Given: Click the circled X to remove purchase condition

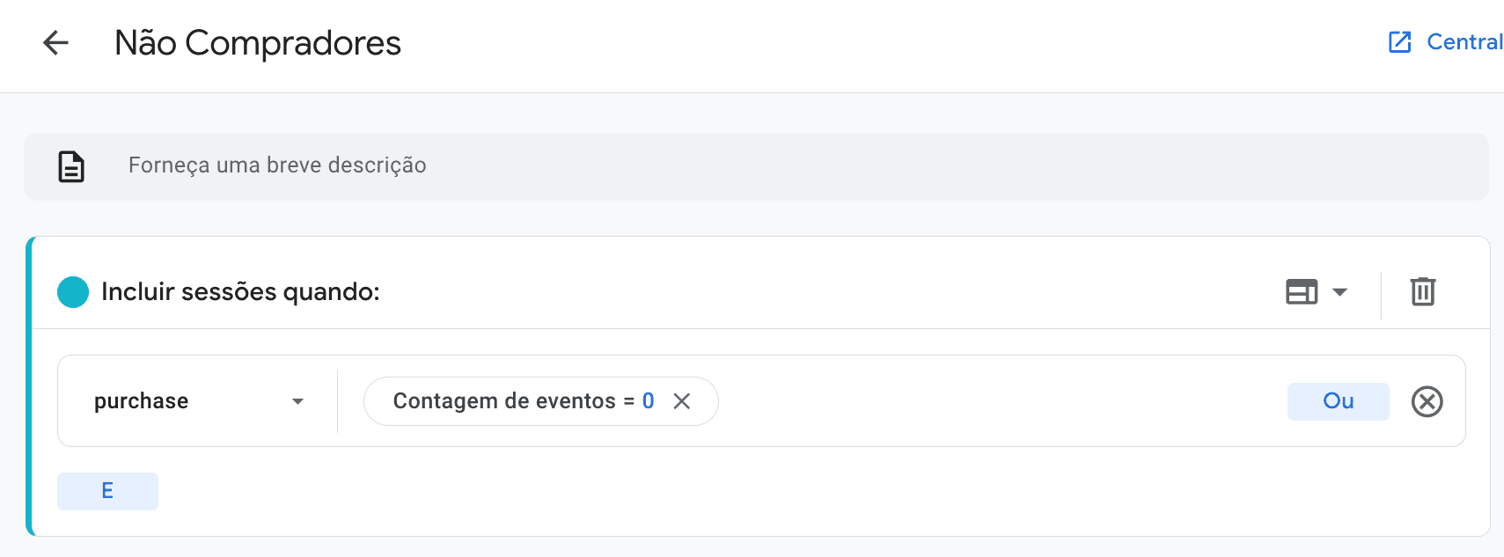Looking at the screenshot, I should (x=1427, y=401).
